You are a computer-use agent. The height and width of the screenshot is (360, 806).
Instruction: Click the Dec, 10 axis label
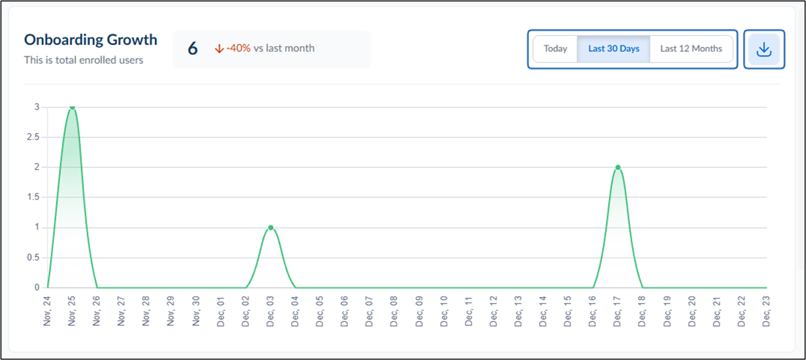[444, 311]
